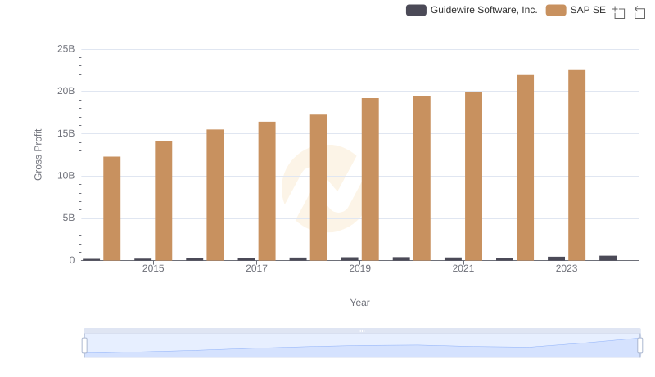Click the Gross Profit axis title
The height and width of the screenshot is (377, 655).
[x=38, y=155]
